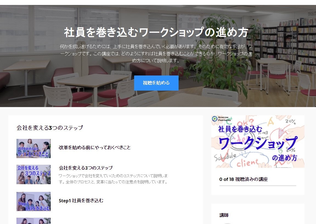Click the partially visible fourth lesson thumbnail
316x224 pixels.
click(33, 221)
